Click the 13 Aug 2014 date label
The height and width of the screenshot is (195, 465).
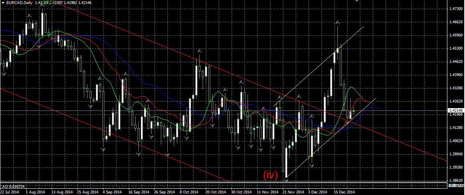click(x=62, y=192)
